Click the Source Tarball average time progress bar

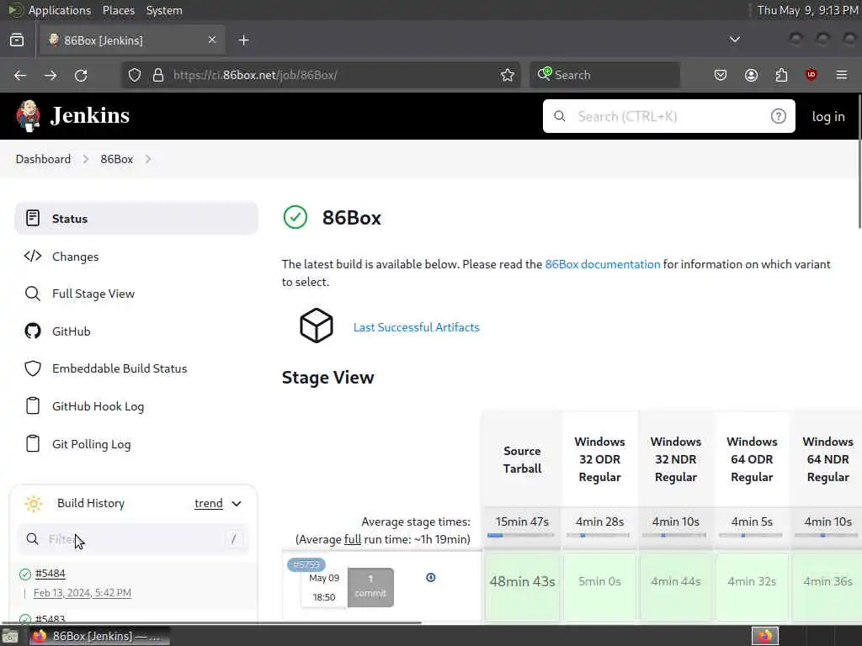[x=520, y=535]
